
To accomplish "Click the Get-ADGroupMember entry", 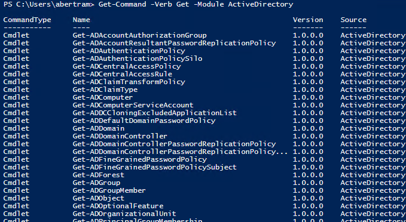I will pos(109,190).
